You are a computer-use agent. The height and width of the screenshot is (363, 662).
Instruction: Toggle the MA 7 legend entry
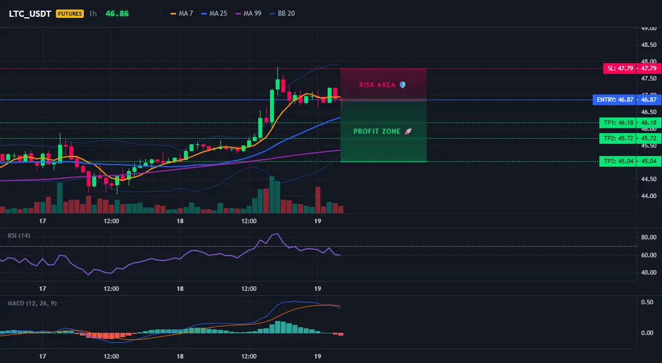182,13
